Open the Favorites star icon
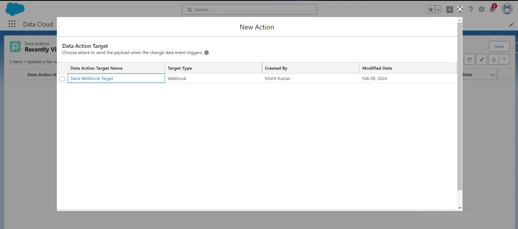 click(x=431, y=9)
